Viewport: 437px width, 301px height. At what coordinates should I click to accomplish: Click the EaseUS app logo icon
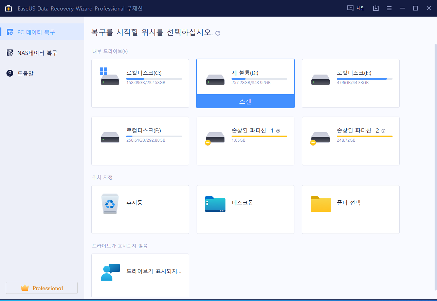click(8, 8)
